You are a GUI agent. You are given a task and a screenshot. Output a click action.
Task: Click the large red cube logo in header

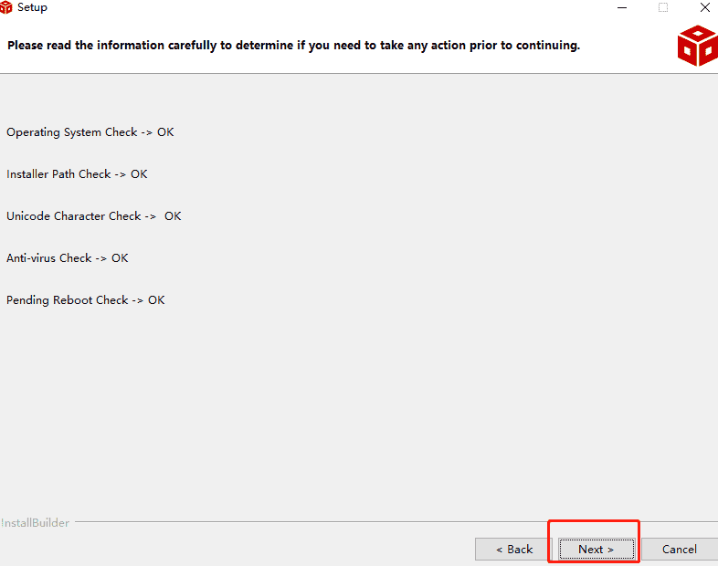point(697,46)
